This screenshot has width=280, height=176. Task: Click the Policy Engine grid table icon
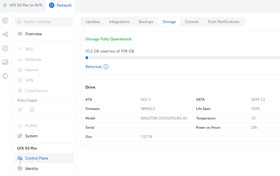click(32, 110)
